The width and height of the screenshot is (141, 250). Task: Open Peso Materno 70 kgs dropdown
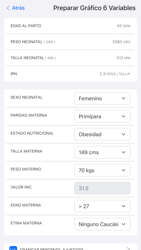pyautogui.click(x=103, y=171)
